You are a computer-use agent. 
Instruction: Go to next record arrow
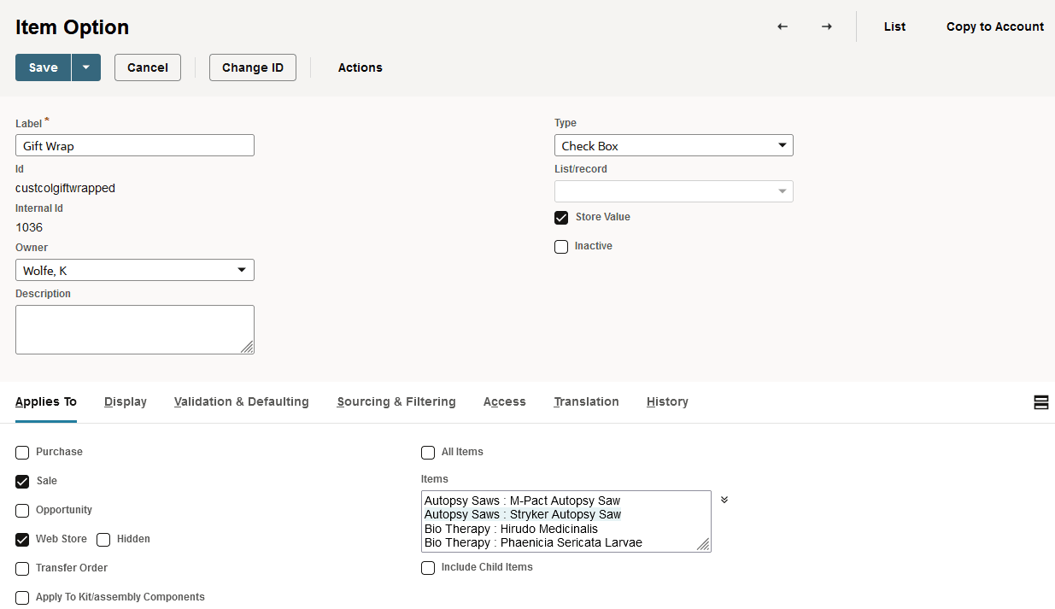[x=826, y=26]
